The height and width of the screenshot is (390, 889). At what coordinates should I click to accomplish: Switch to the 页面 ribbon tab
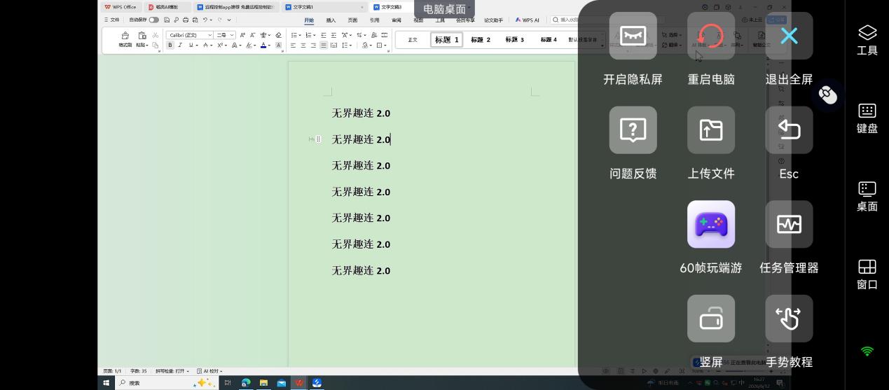352,20
